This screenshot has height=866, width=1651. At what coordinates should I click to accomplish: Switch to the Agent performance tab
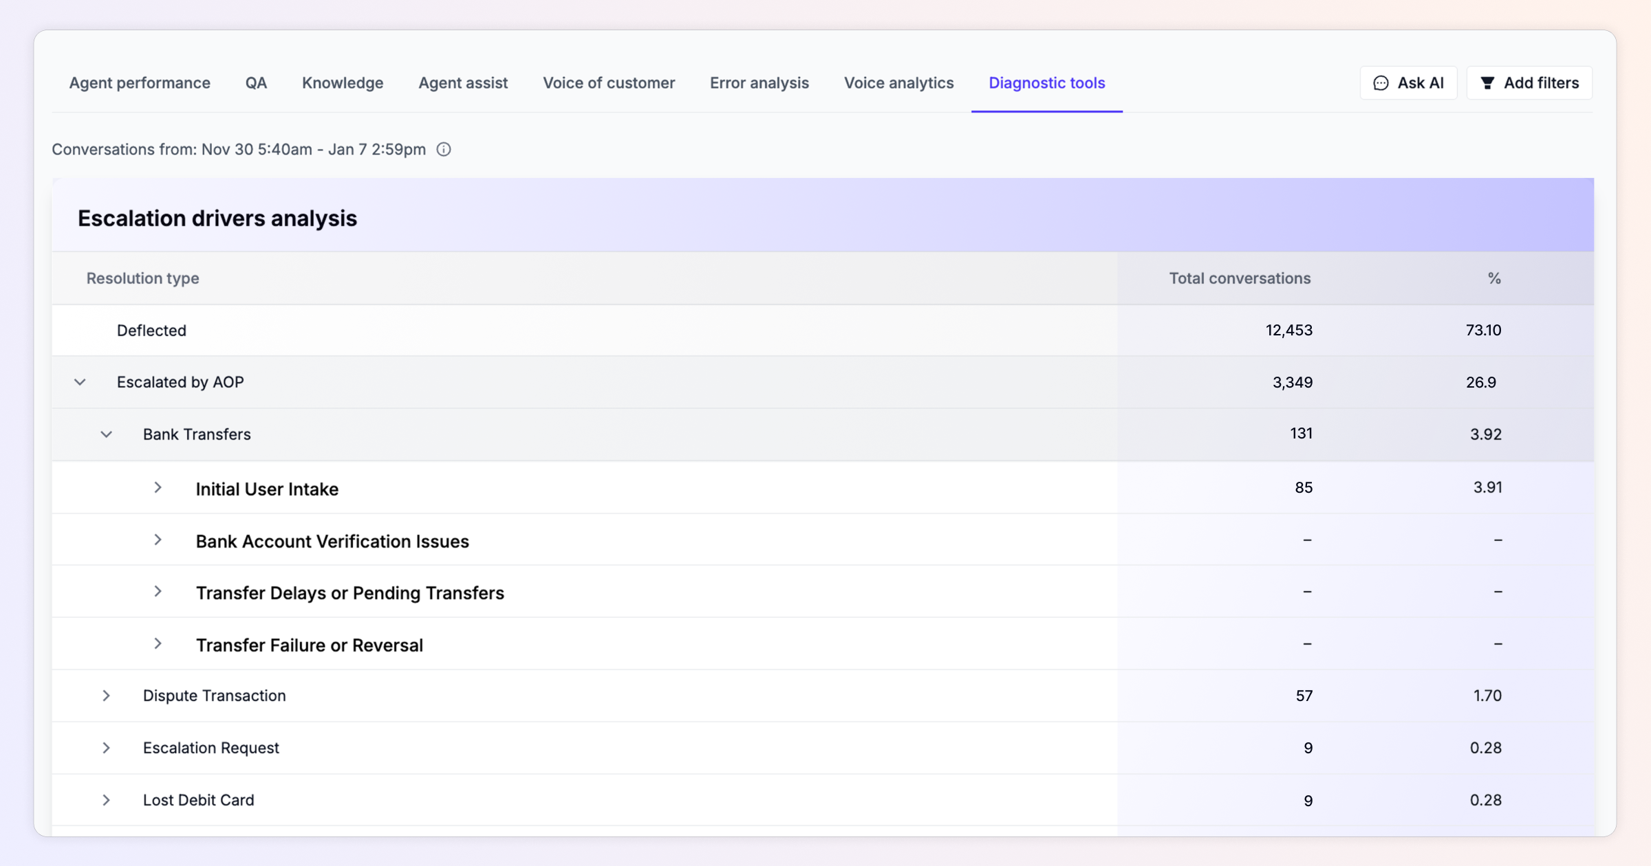pos(140,83)
